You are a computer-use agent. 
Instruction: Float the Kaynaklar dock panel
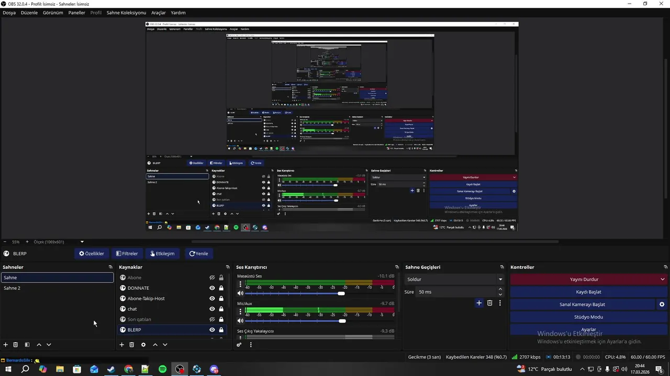point(228,267)
